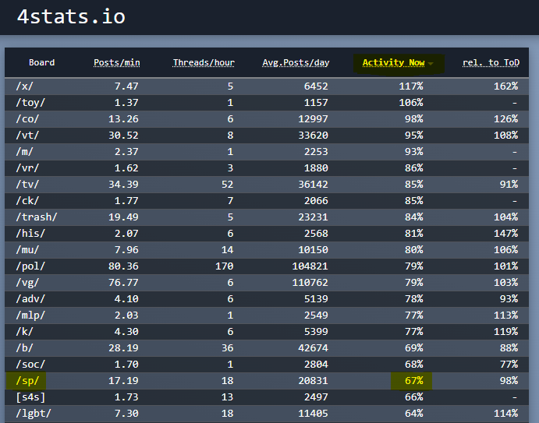Viewport: 539px width, 423px height.
Task: Select the /vr/ board name
Action: [x=27, y=168]
